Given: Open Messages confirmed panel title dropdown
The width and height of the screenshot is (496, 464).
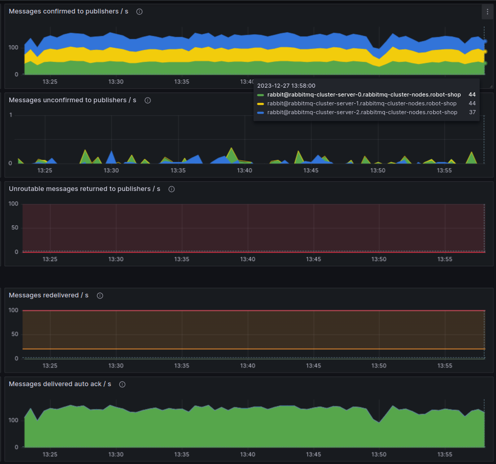Looking at the screenshot, I should tap(68, 11).
